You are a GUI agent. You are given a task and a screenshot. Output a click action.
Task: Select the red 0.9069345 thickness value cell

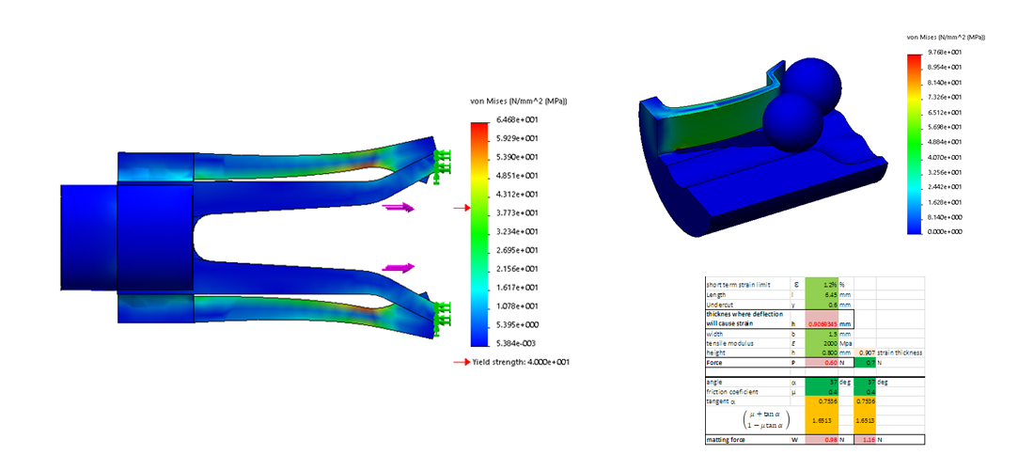point(822,319)
